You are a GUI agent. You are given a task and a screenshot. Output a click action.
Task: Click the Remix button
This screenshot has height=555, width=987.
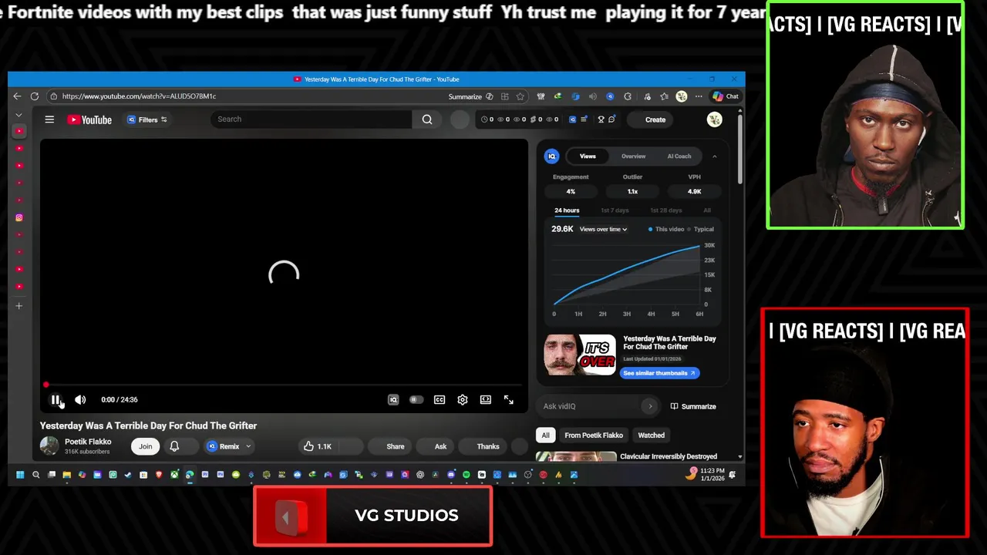coord(223,446)
